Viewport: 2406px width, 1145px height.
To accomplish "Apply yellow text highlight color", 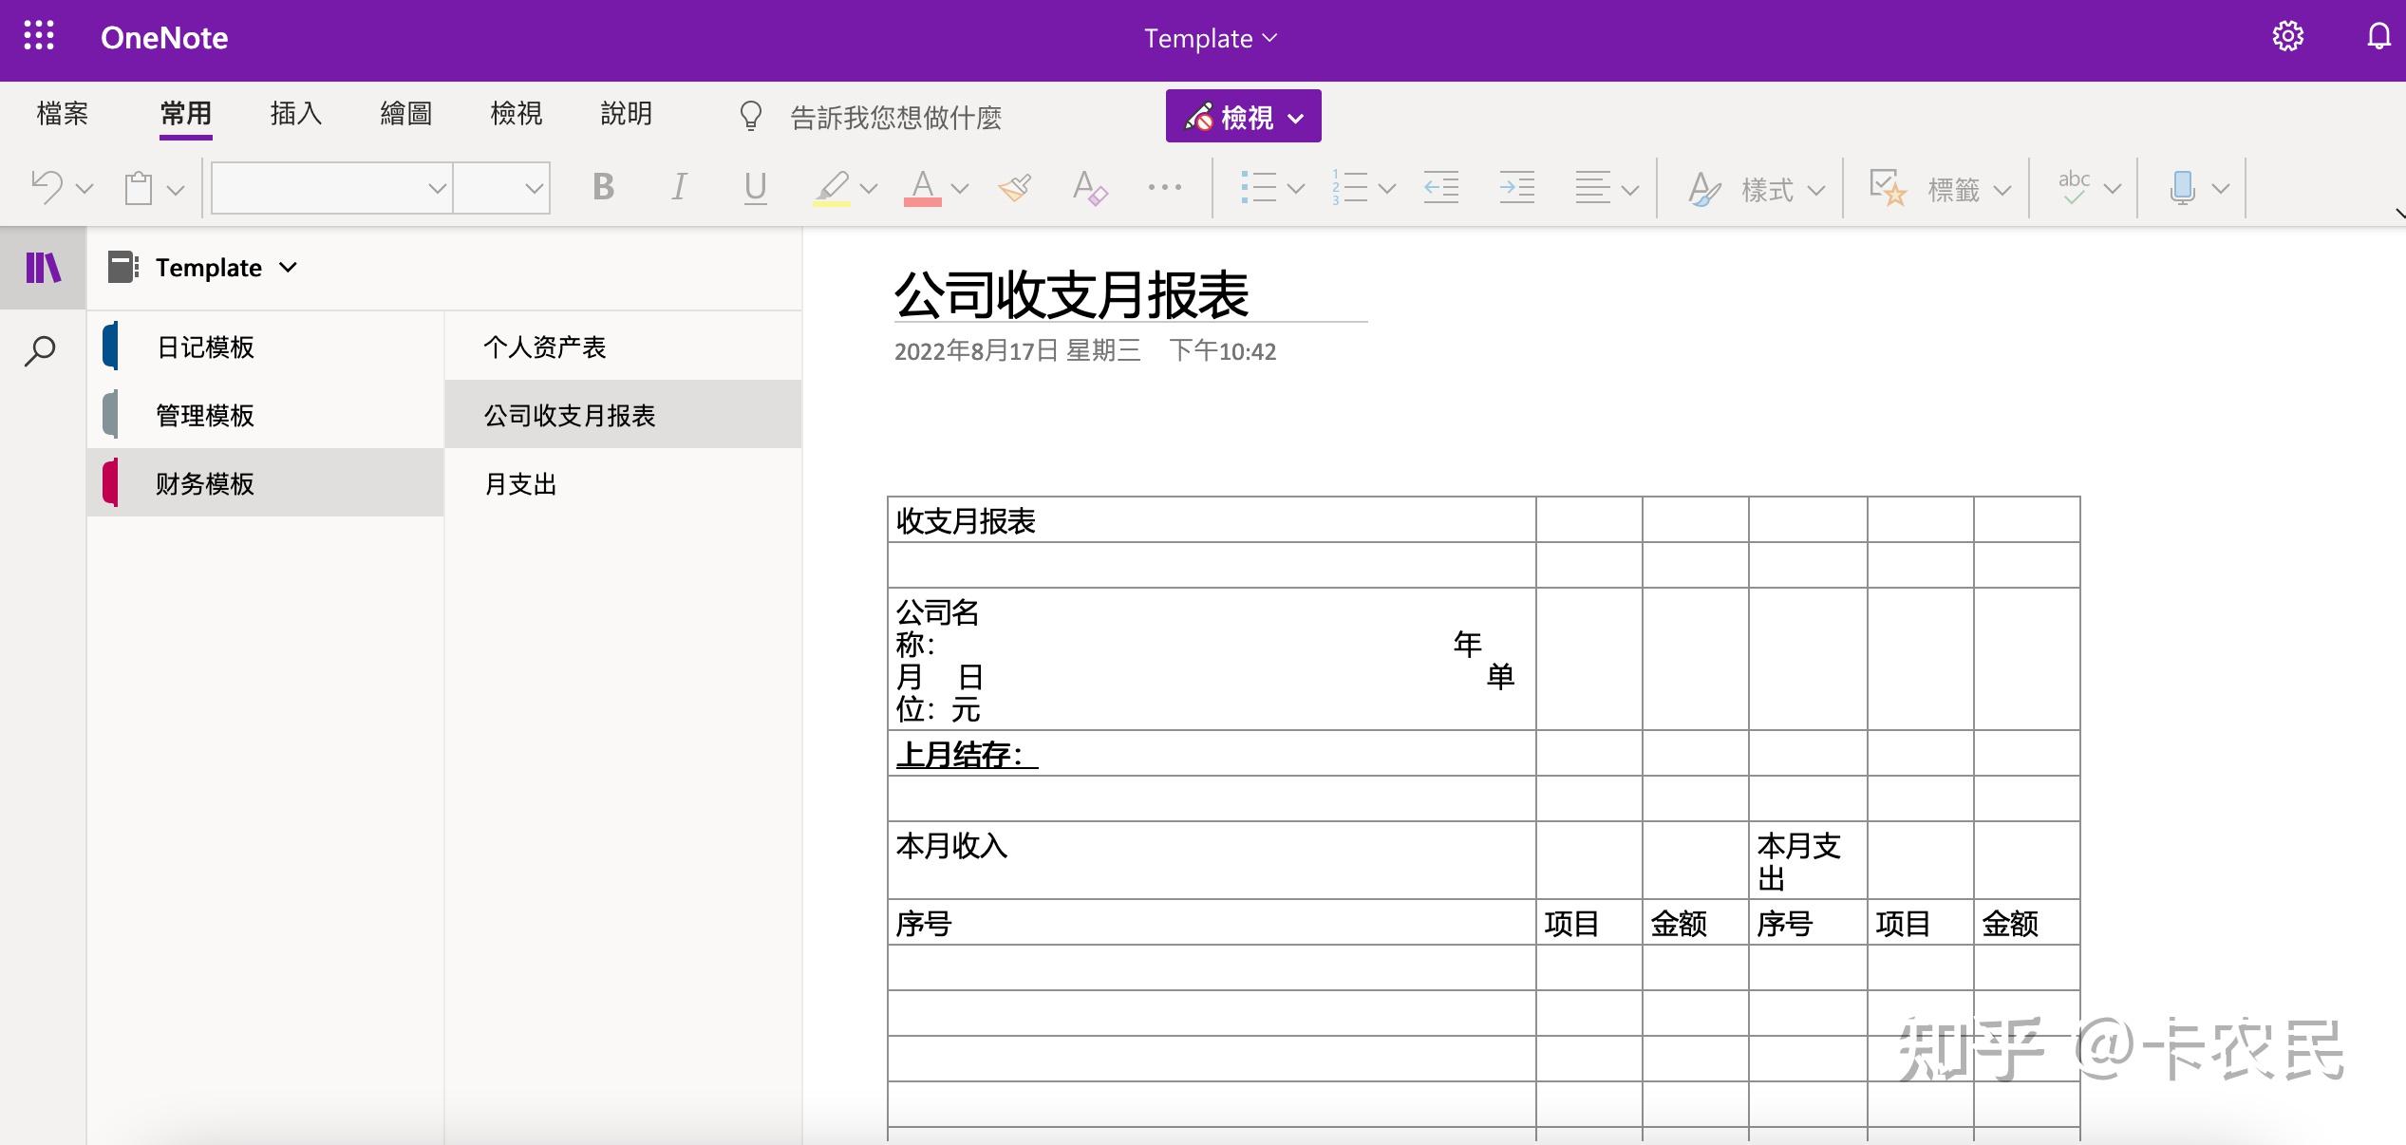I will click(x=832, y=187).
